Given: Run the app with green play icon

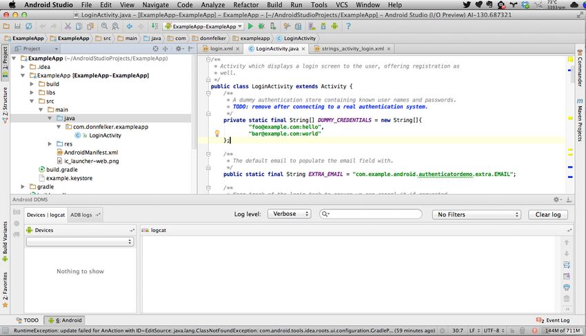Looking at the screenshot, I should (250, 26).
